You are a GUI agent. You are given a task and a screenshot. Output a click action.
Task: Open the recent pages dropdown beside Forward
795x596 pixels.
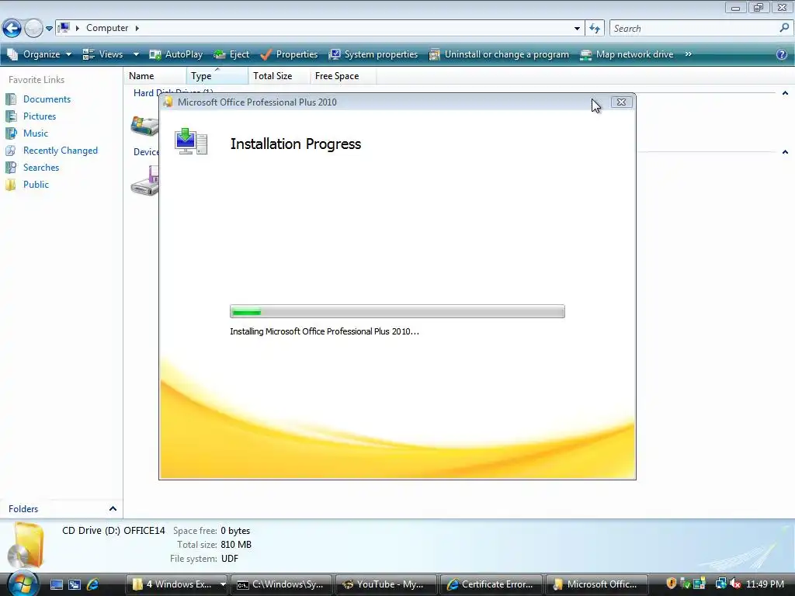click(49, 29)
